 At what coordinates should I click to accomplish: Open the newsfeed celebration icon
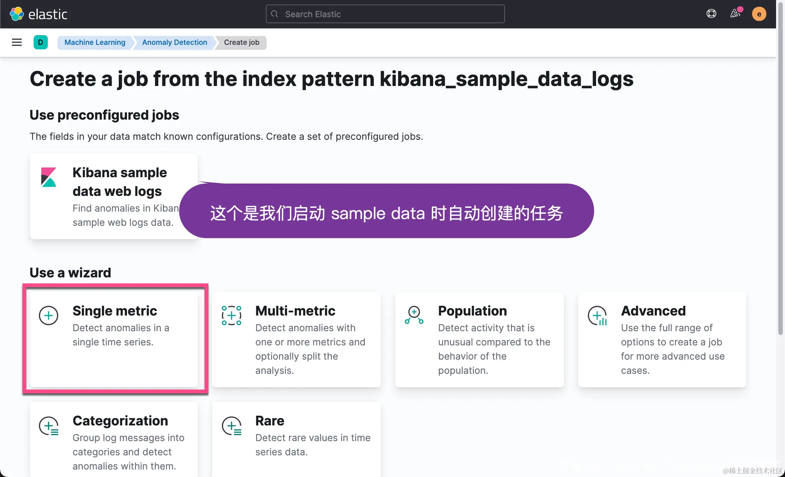(735, 14)
